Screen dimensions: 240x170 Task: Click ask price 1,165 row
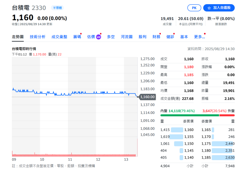pyautogui.click(x=218, y=130)
